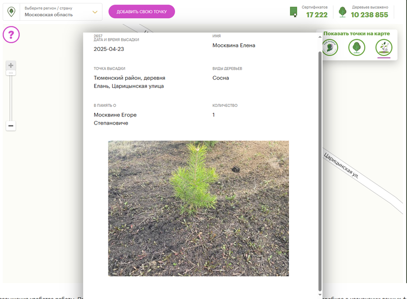407x299 pixels.
Task: Toggle seedling with shovel points filter
Action: pyautogui.click(x=384, y=48)
